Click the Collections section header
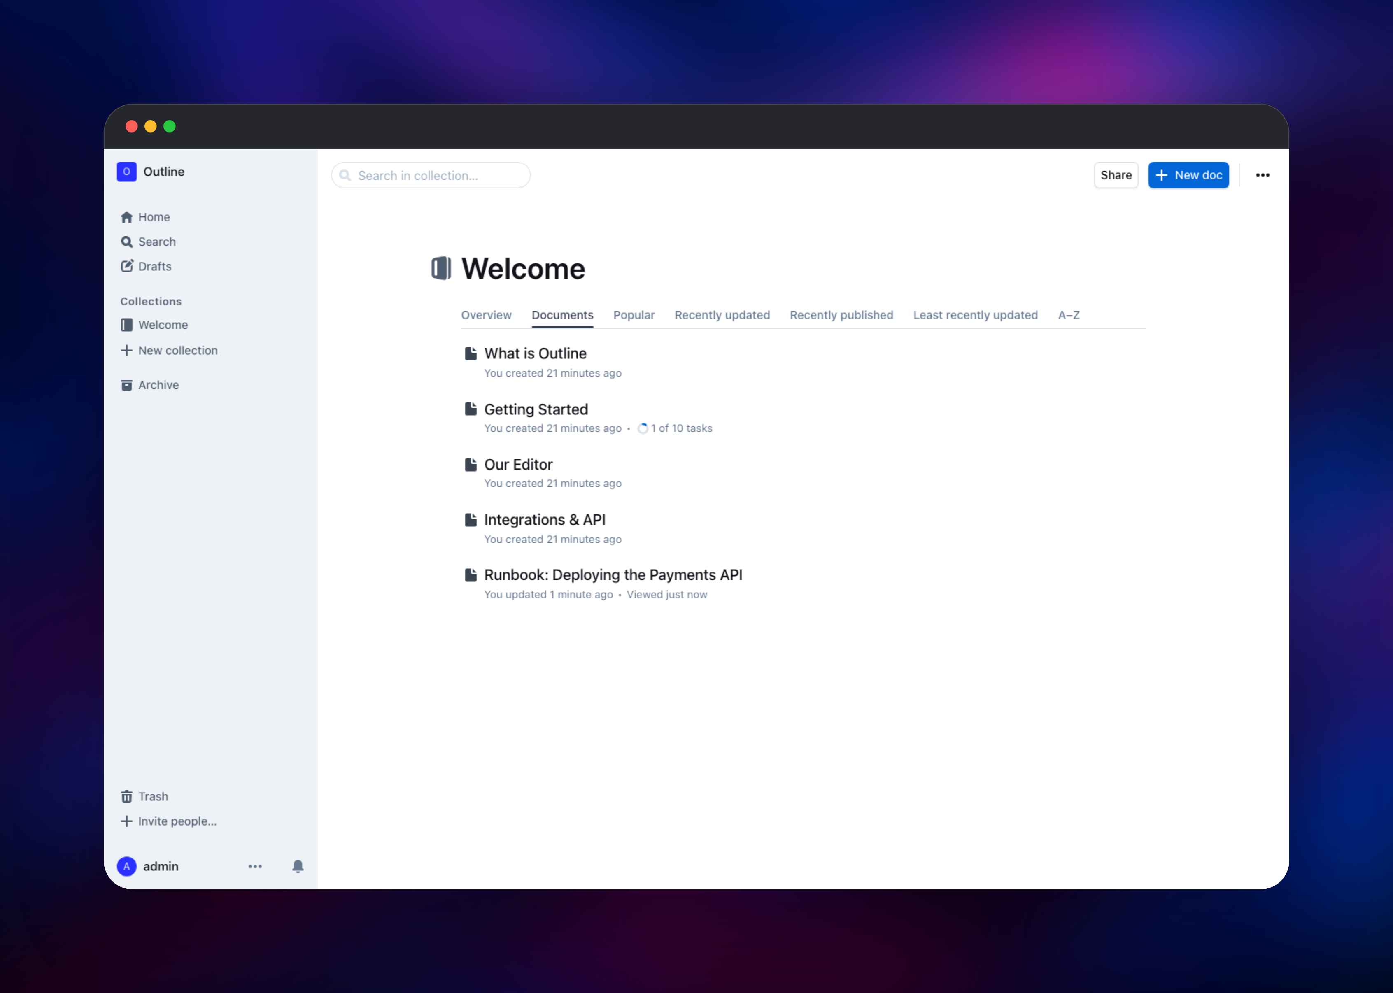Image resolution: width=1393 pixels, height=993 pixels. coord(151,302)
